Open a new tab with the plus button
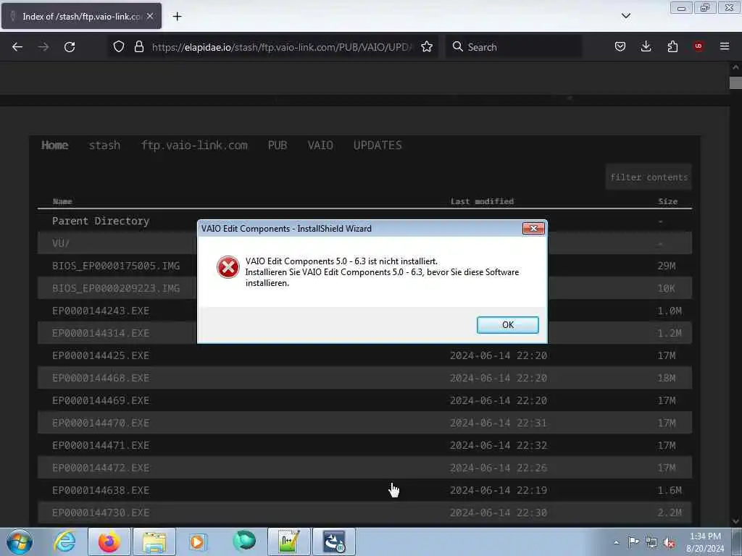The image size is (742, 556). point(177,17)
